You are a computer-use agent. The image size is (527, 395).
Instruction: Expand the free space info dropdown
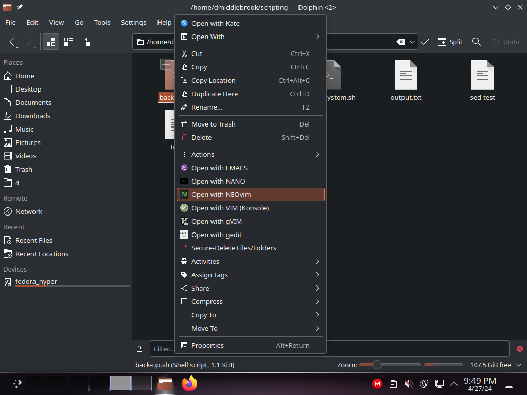pos(519,365)
